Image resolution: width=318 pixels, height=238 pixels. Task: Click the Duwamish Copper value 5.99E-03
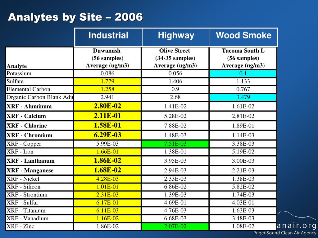pos(107,144)
